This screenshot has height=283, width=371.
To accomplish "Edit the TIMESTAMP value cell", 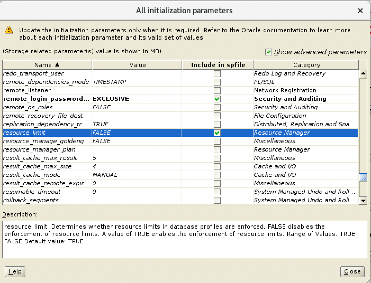I will [137, 82].
